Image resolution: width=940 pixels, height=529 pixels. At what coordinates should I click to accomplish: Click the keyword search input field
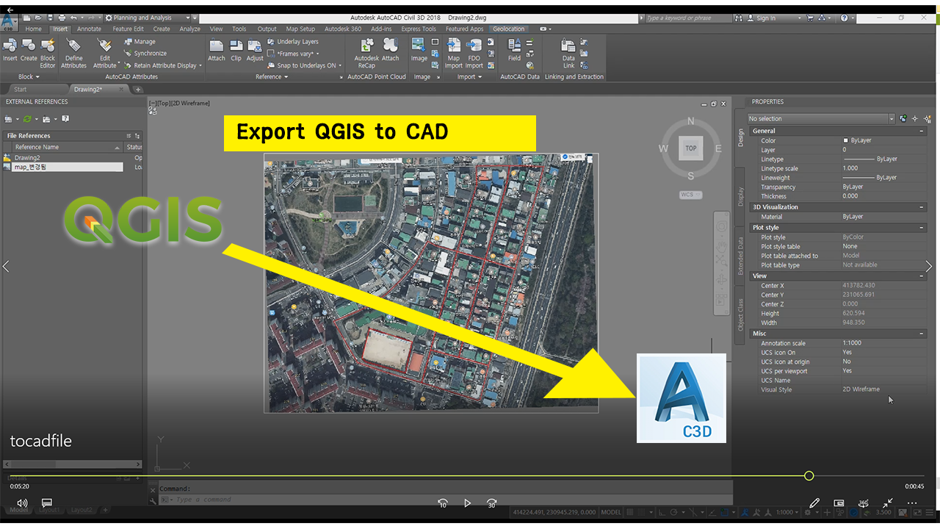pyautogui.click(x=687, y=18)
